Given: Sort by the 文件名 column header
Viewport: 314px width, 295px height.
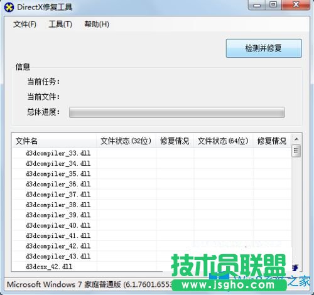Looking at the screenshot, I should pyautogui.click(x=54, y=141).
